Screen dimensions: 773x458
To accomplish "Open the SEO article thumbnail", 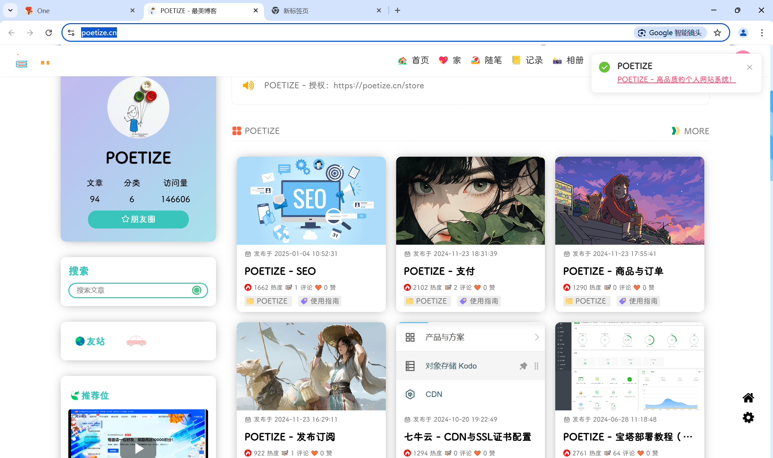I will click(x=311, y=201).
